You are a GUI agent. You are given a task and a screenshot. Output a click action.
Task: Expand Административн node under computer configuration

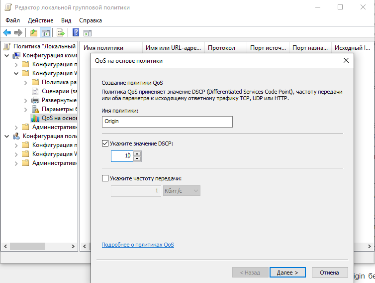click(x=16, y=128)
